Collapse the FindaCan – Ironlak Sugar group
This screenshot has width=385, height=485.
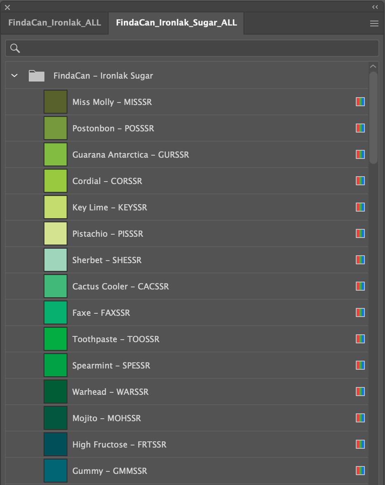(x=15, y=76)
